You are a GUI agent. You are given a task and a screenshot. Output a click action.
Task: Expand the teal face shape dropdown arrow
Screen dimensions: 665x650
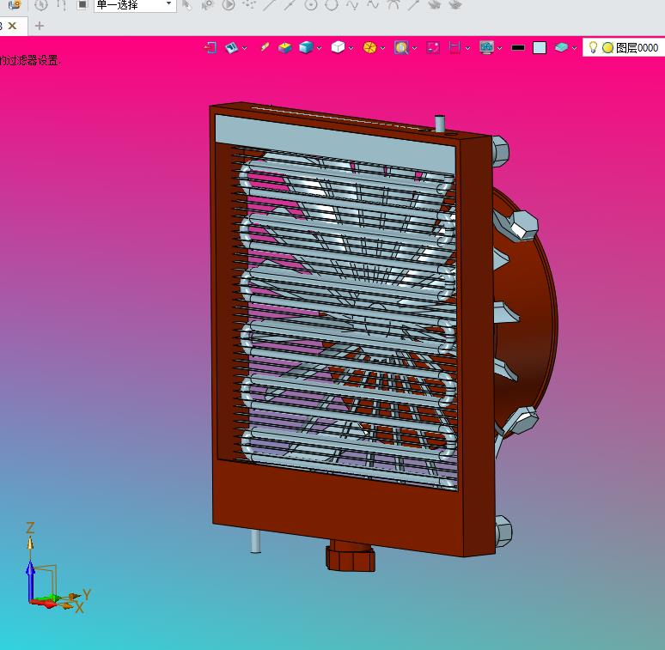[574, 48]
